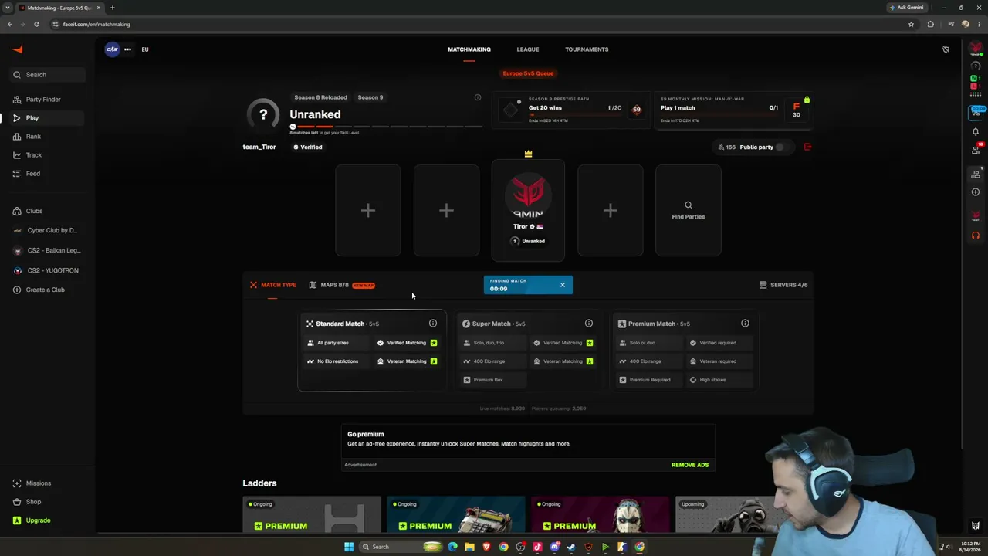
Task: Open the game selector three-dots menu
Action: (127, 49)
